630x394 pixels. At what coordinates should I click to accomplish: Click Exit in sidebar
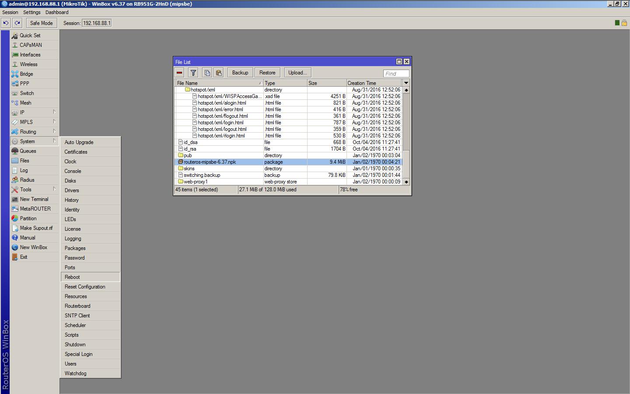click(35, 257)
